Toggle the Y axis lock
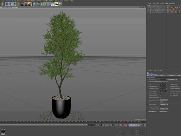 [x=11, y=4]
